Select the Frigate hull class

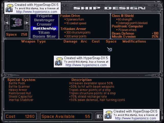[44, 16]
